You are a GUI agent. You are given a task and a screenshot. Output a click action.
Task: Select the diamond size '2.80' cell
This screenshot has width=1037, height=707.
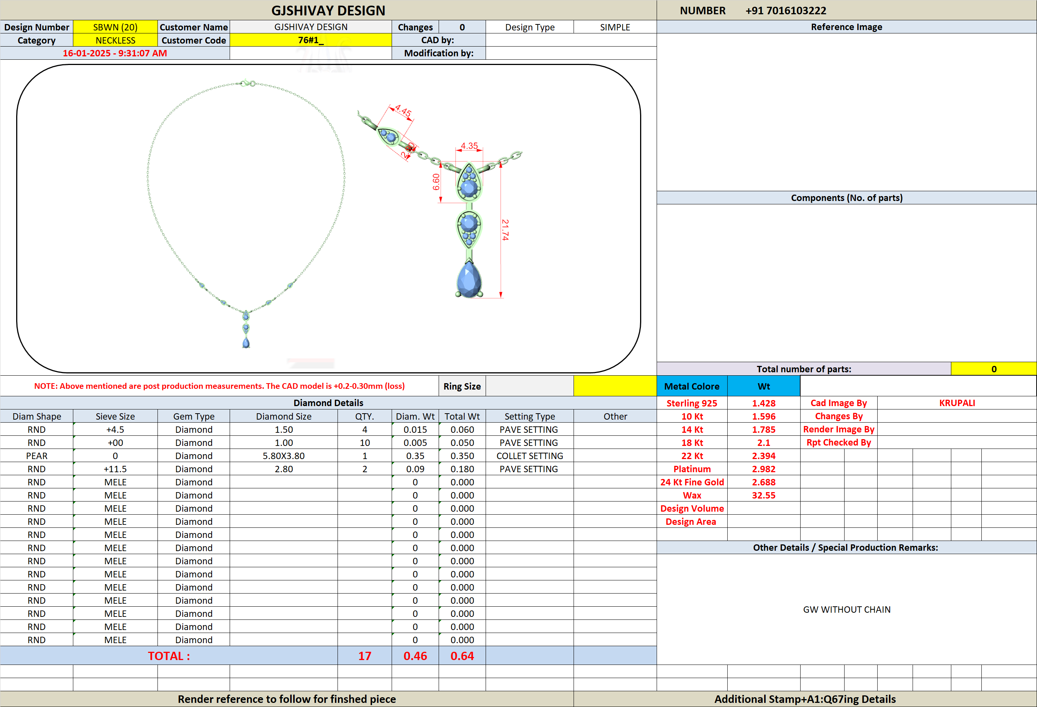click(283, 469)
